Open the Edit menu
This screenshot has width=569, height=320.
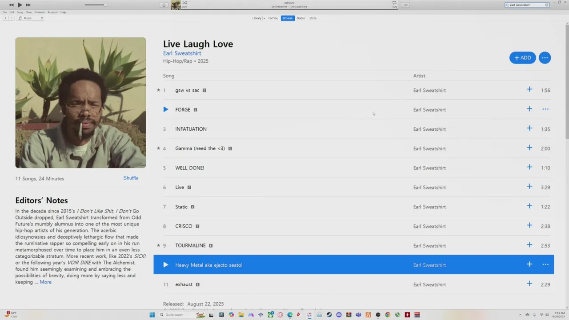point(12,12)
